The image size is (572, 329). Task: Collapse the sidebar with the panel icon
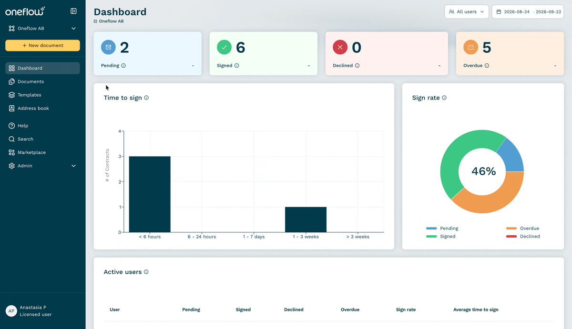tap(73, 11)
